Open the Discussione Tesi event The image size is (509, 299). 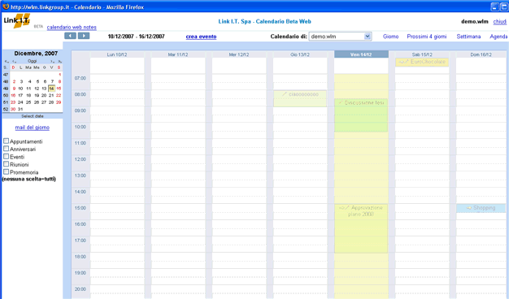pos(361,115)
